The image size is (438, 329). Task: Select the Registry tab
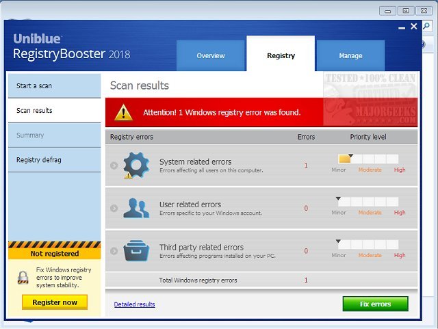point(281,53)
